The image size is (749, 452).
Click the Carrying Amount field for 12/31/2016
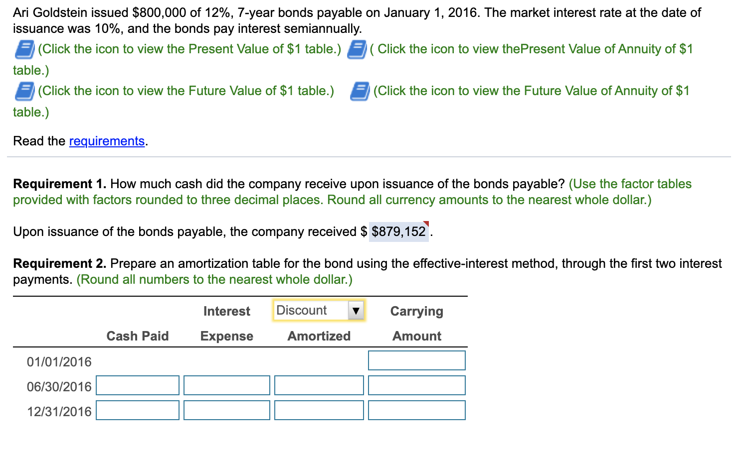416,410
